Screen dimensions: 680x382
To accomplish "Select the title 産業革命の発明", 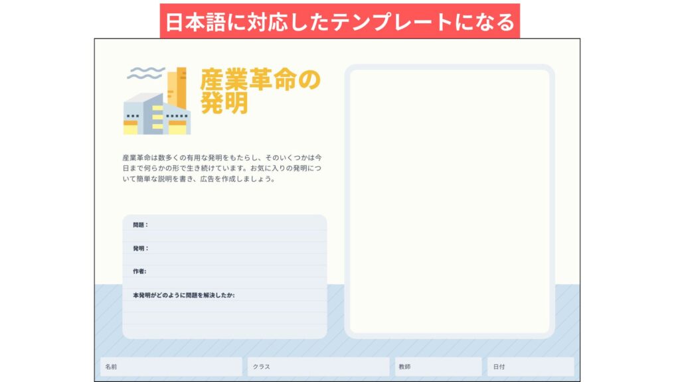I will (260, 91).
